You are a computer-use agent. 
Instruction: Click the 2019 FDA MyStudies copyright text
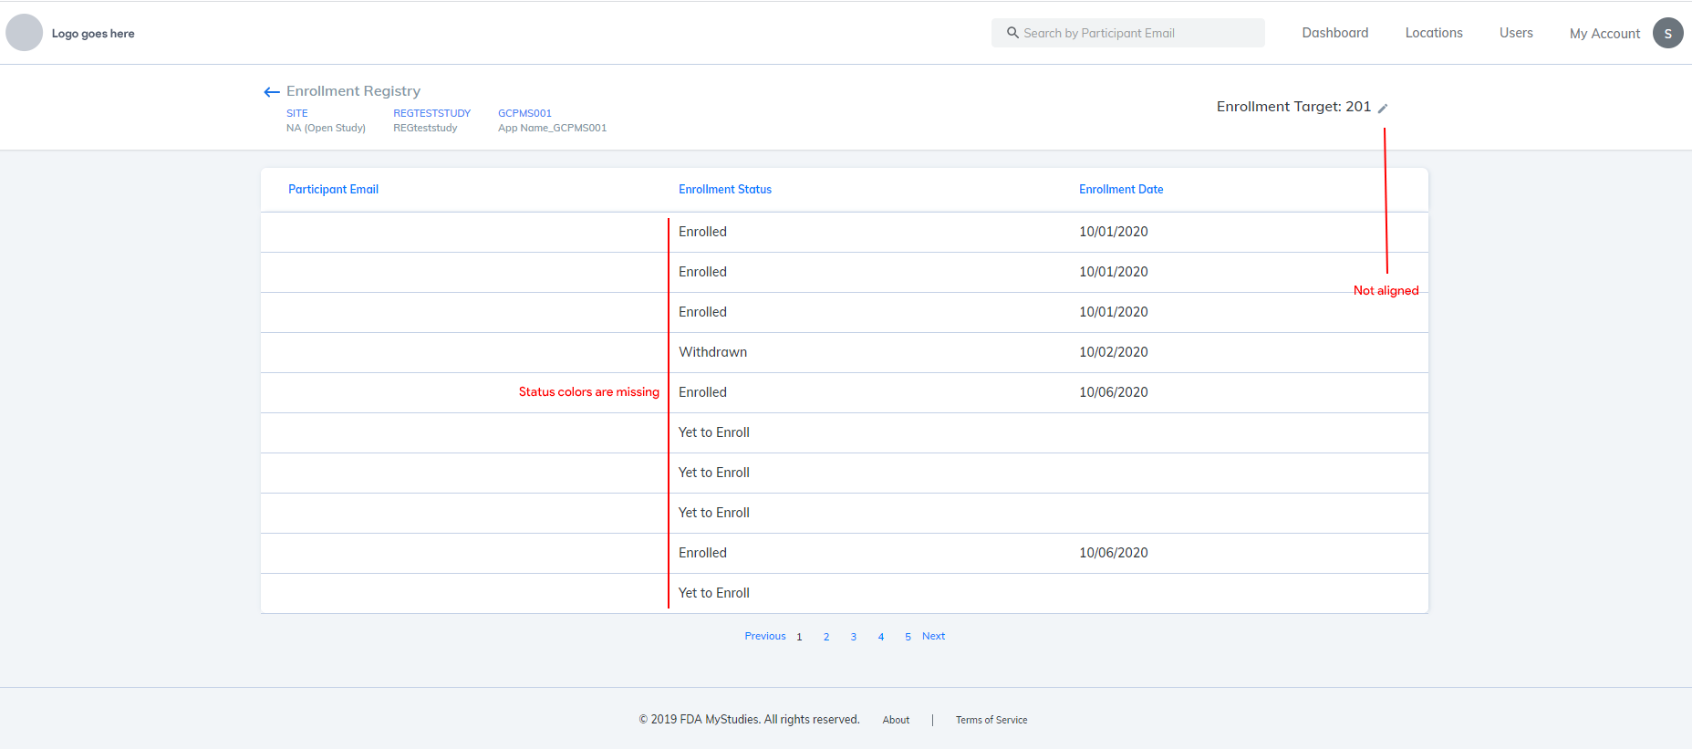749,720
